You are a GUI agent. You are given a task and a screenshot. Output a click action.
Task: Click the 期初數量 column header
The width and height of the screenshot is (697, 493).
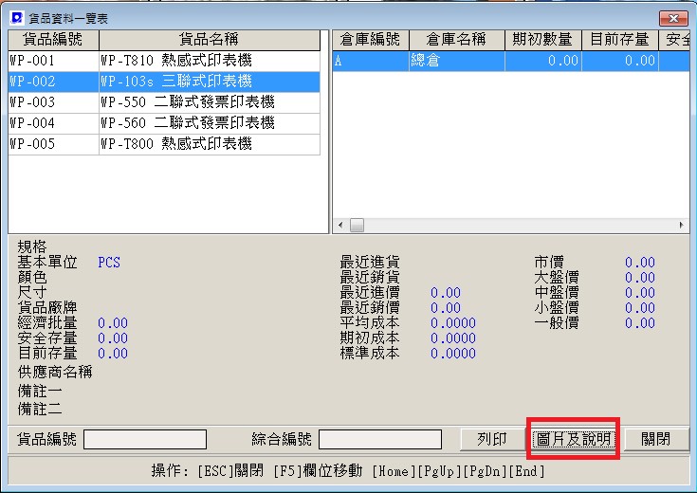(543, 40)
